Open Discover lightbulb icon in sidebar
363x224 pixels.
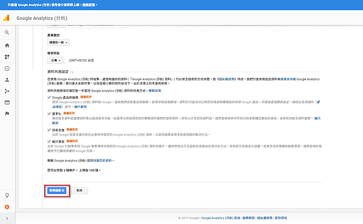point(7,196)
